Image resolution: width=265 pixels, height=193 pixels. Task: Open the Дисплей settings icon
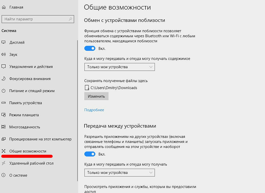(x=4, y=42)
